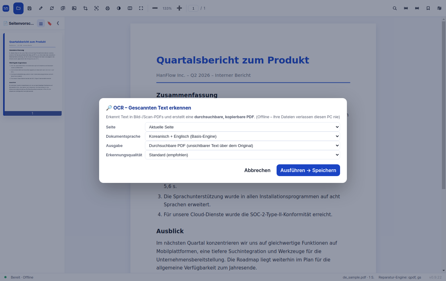Click the vertical scrollbar of document view
The width and height of the screenshot is (446, 281).
point(444,105)
